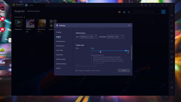
Task: Click grey icon left of search field
Action: tap(129, 12)
